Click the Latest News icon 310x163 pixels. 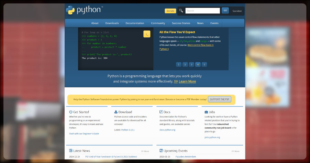click(x=71, y=151)
